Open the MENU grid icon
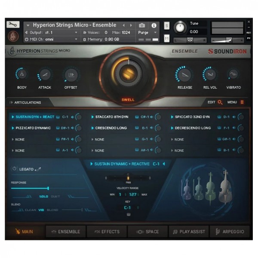 tap(242, 102)
